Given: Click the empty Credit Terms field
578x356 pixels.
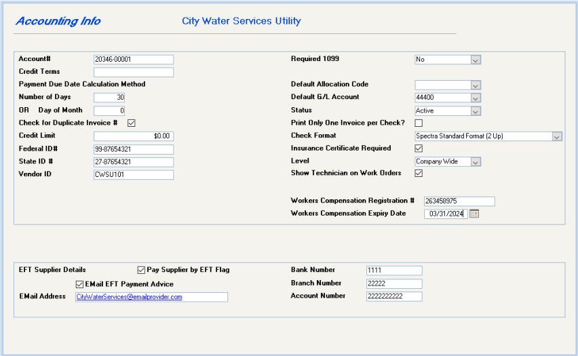Looking at the screenshot, I should point(134,73).
